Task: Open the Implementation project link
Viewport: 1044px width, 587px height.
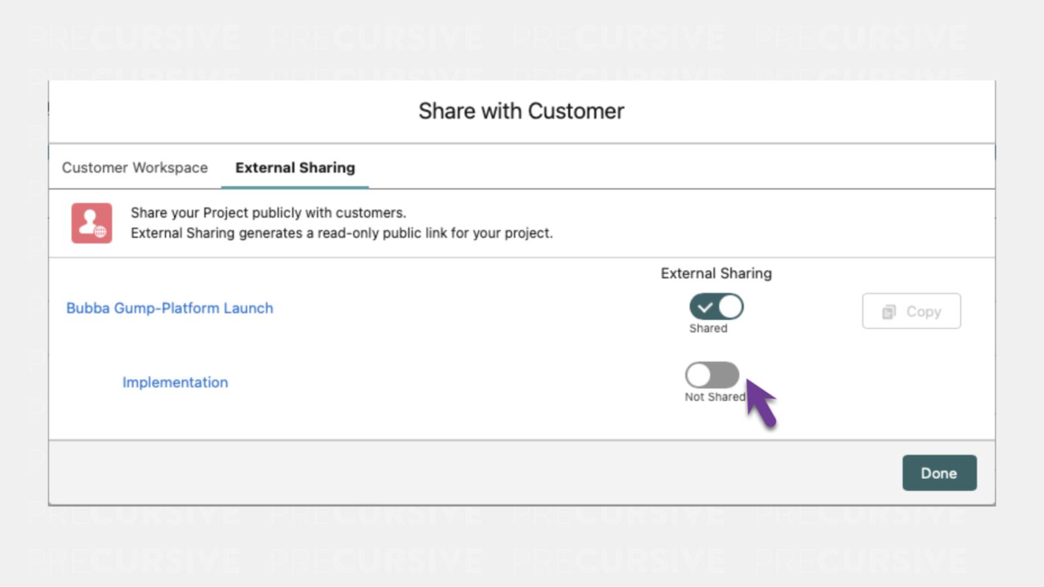Action: point(175,382)
